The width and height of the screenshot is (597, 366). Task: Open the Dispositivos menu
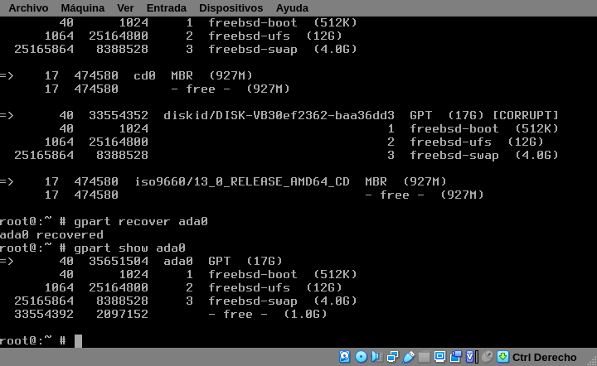(231, 8)
